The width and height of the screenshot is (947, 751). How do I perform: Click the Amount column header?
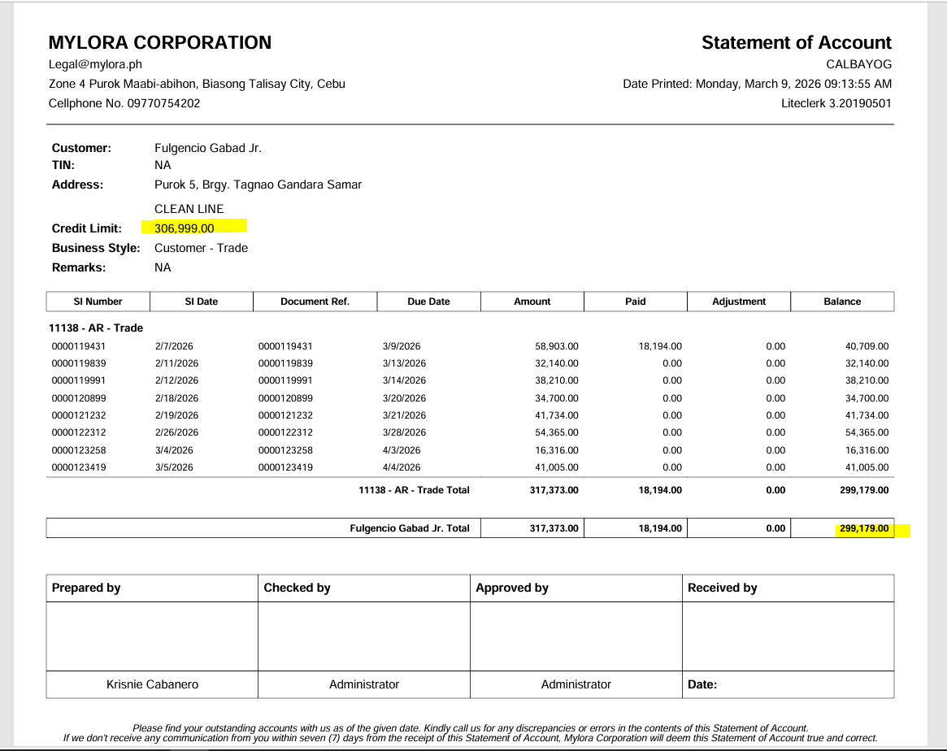coord(532,302)
